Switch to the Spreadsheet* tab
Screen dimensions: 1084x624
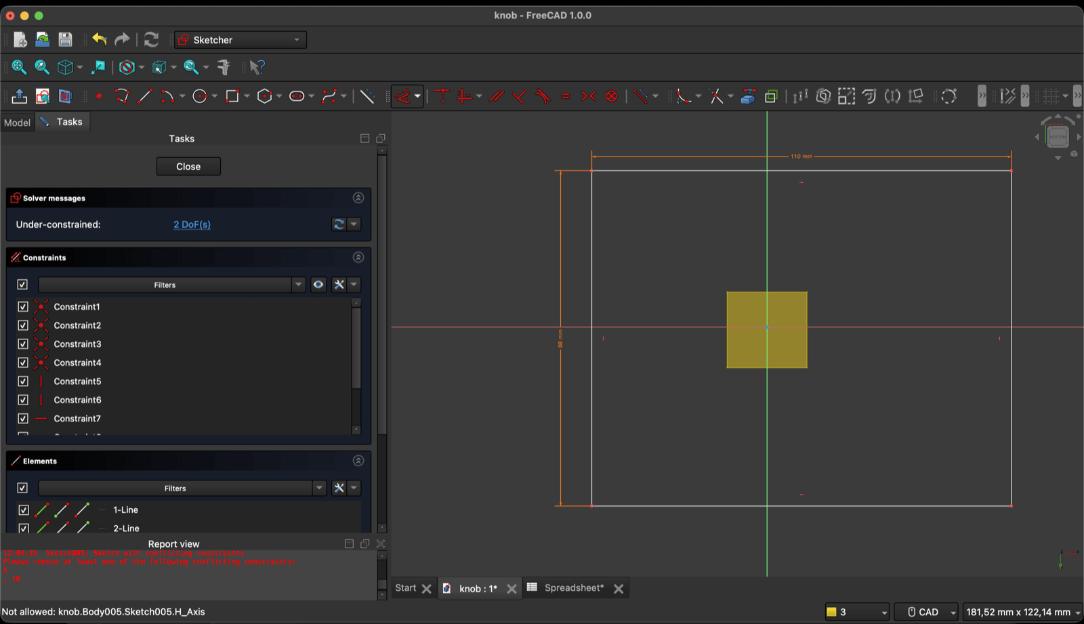pyautogui.click(x=574, y=588)
